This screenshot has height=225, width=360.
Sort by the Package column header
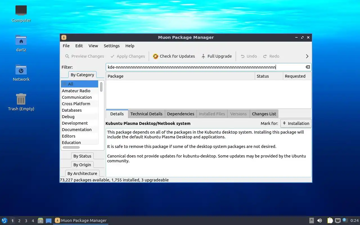click(x=180, y=76)
